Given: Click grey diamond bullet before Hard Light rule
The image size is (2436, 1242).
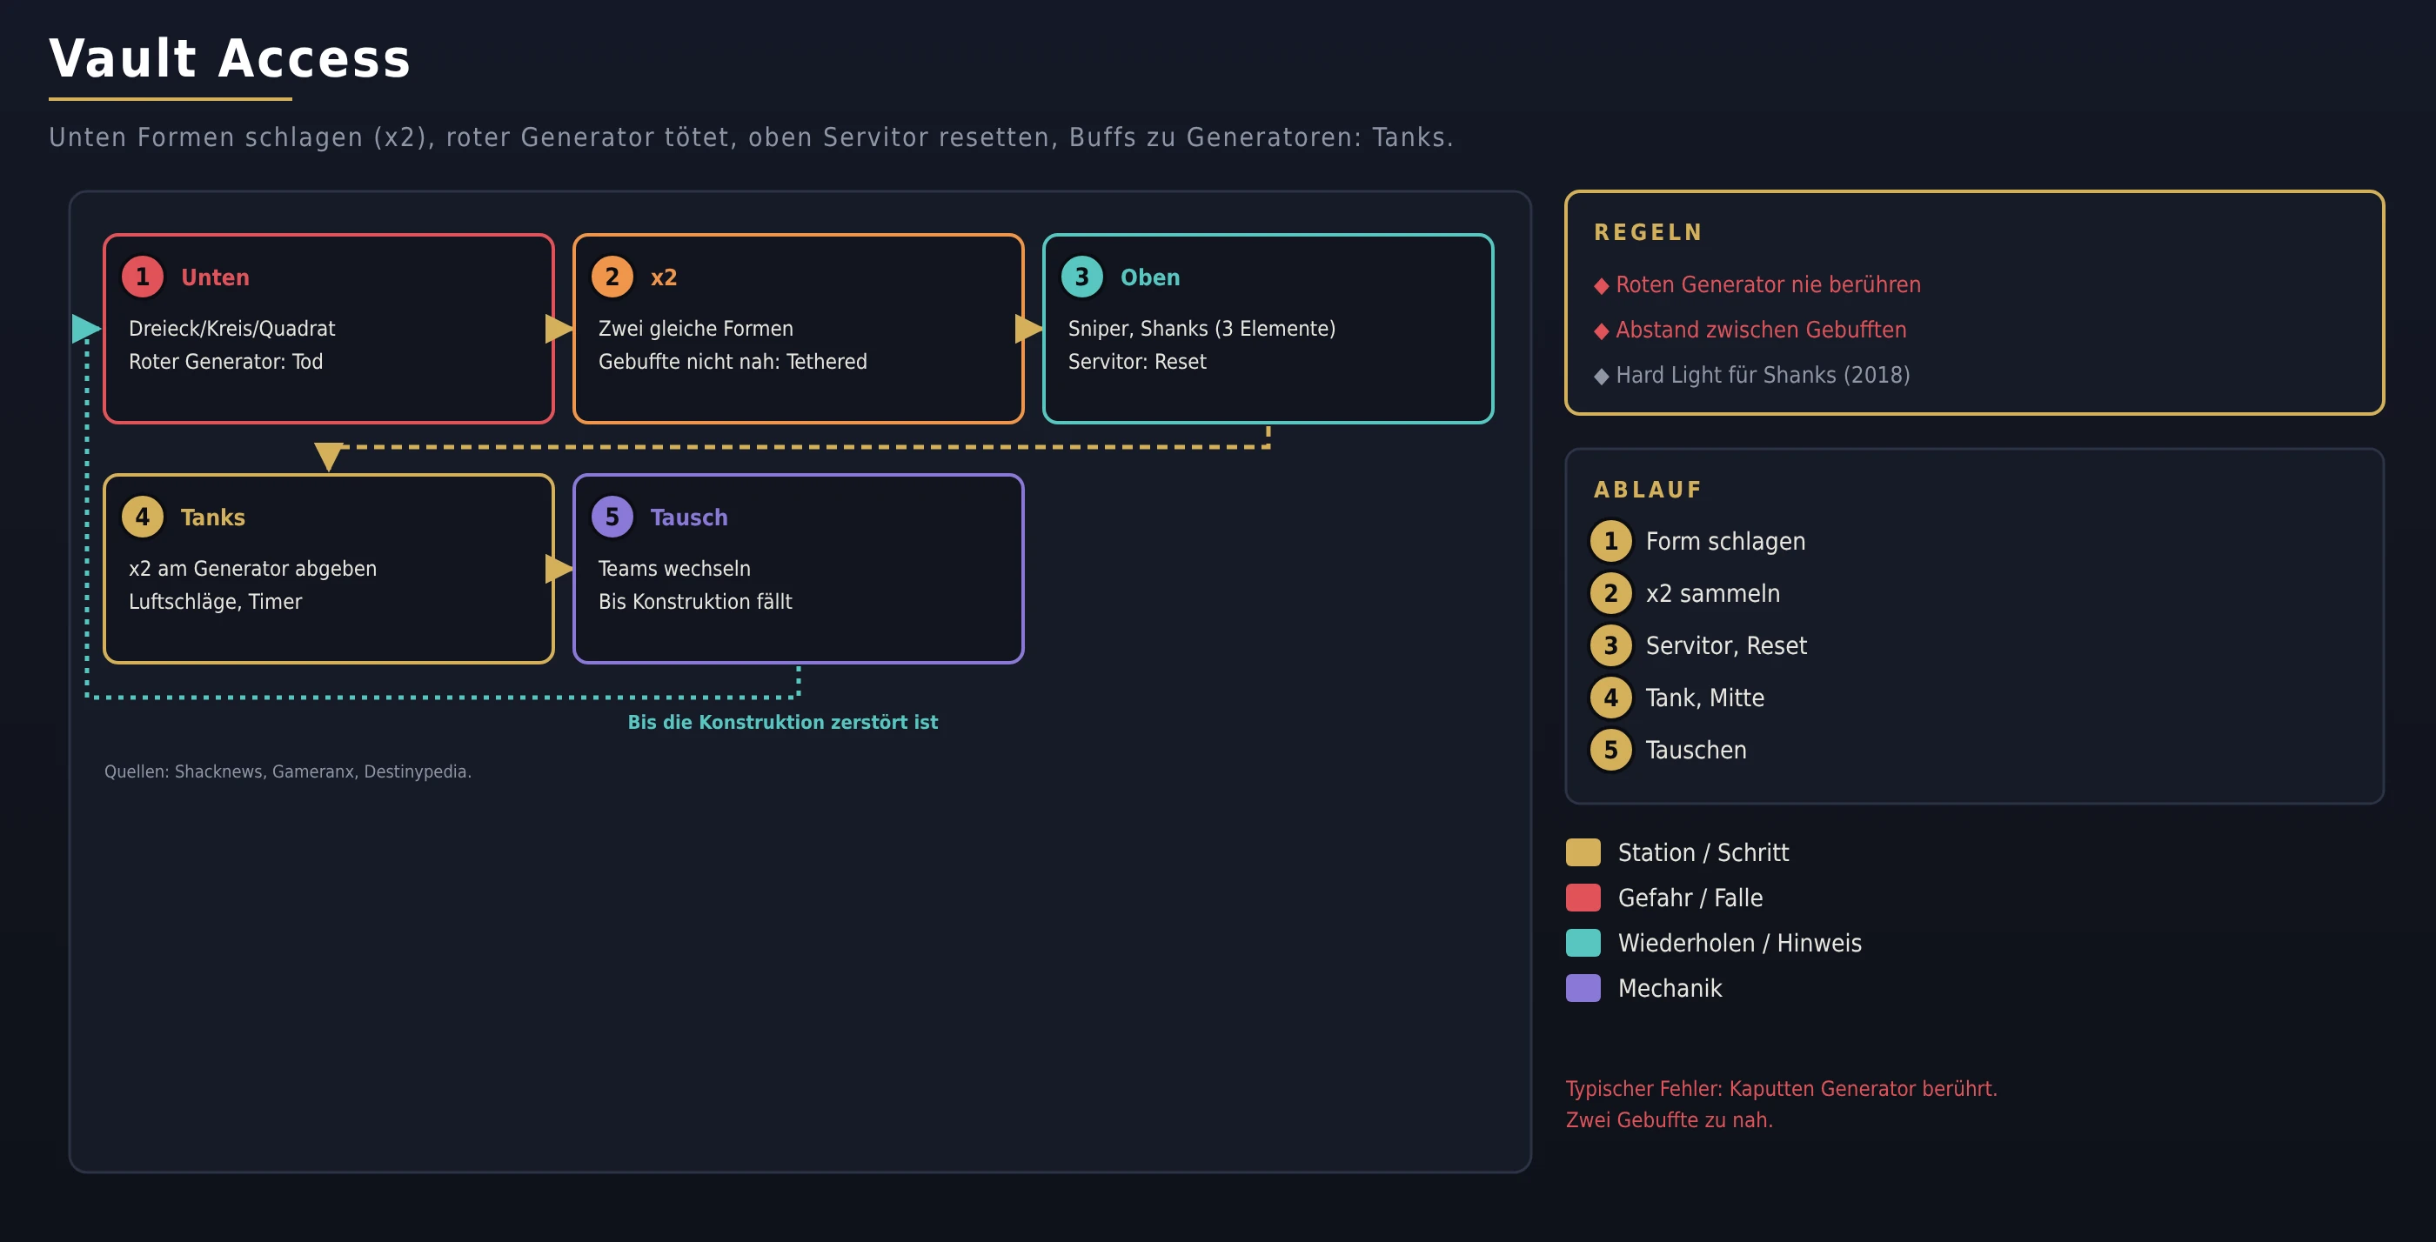Looking at the screenshot, I should coord(1601,377).
